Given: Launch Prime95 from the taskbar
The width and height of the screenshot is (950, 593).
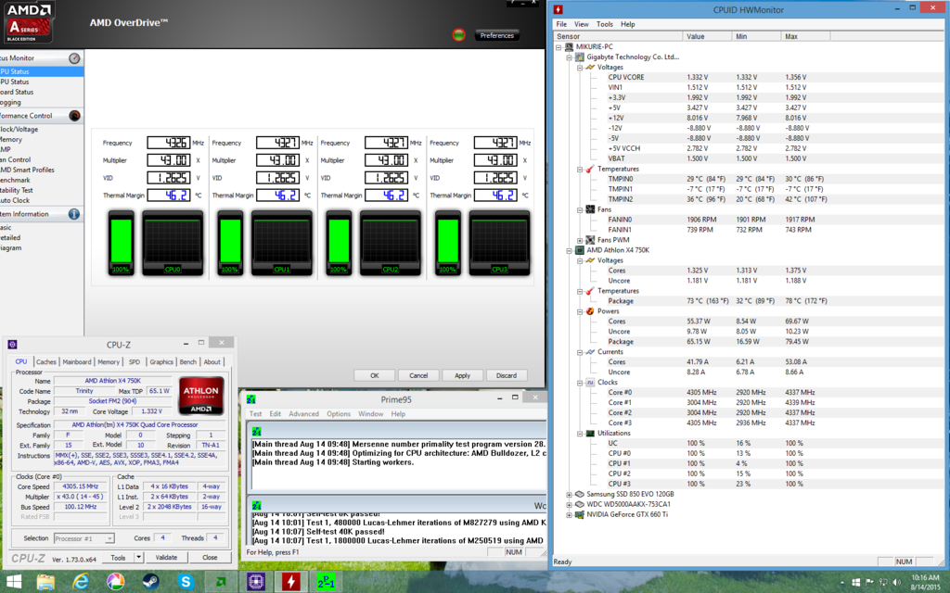Looking at the screenshot, I should (327, 583).
